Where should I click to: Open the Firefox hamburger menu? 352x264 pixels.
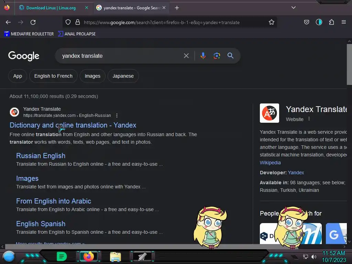coord(343,22)
